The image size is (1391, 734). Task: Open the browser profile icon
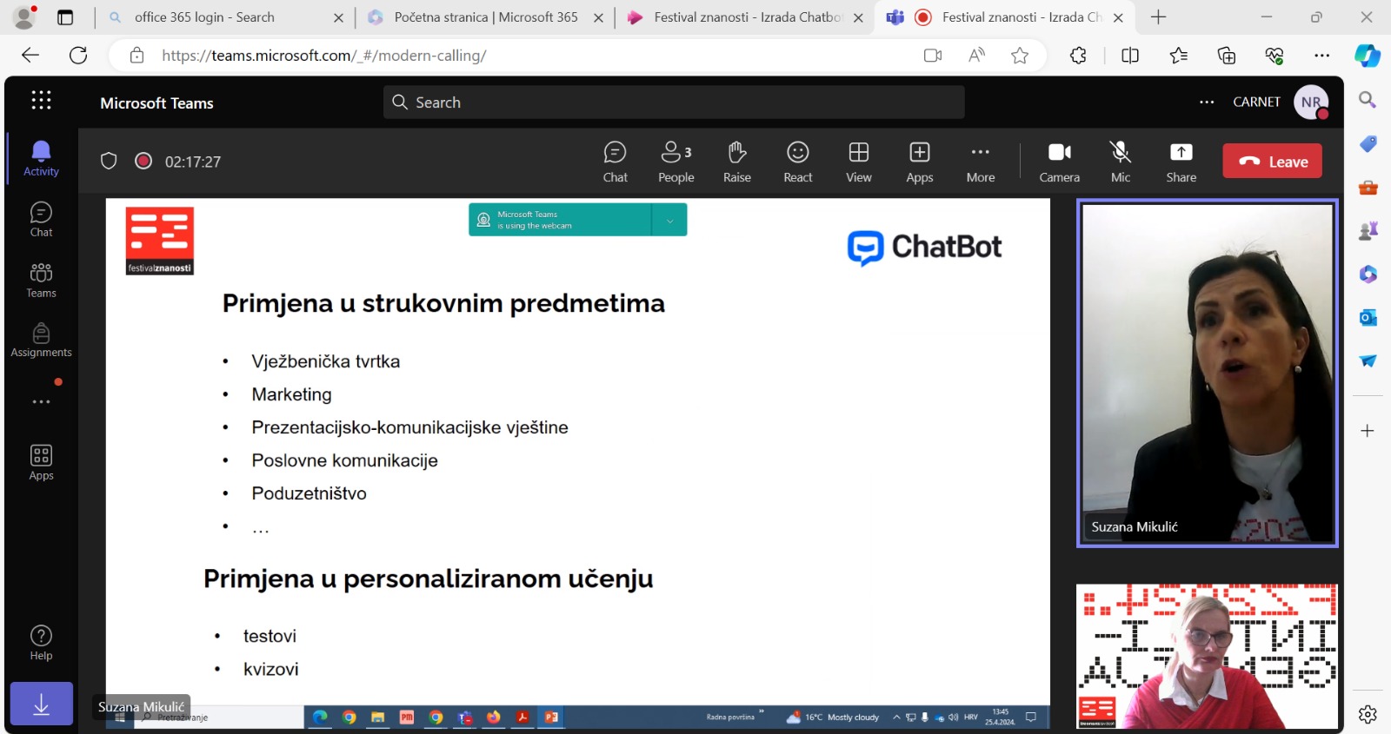[x=24, y=17]
